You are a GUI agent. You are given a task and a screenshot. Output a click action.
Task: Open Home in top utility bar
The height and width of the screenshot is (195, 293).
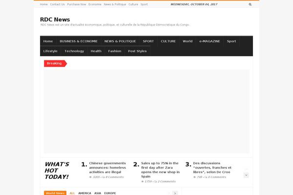click(44, 4)
